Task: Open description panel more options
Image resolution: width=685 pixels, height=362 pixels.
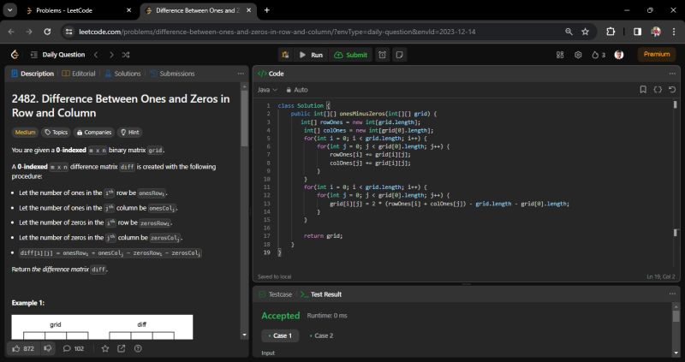Action: (241, 74)
